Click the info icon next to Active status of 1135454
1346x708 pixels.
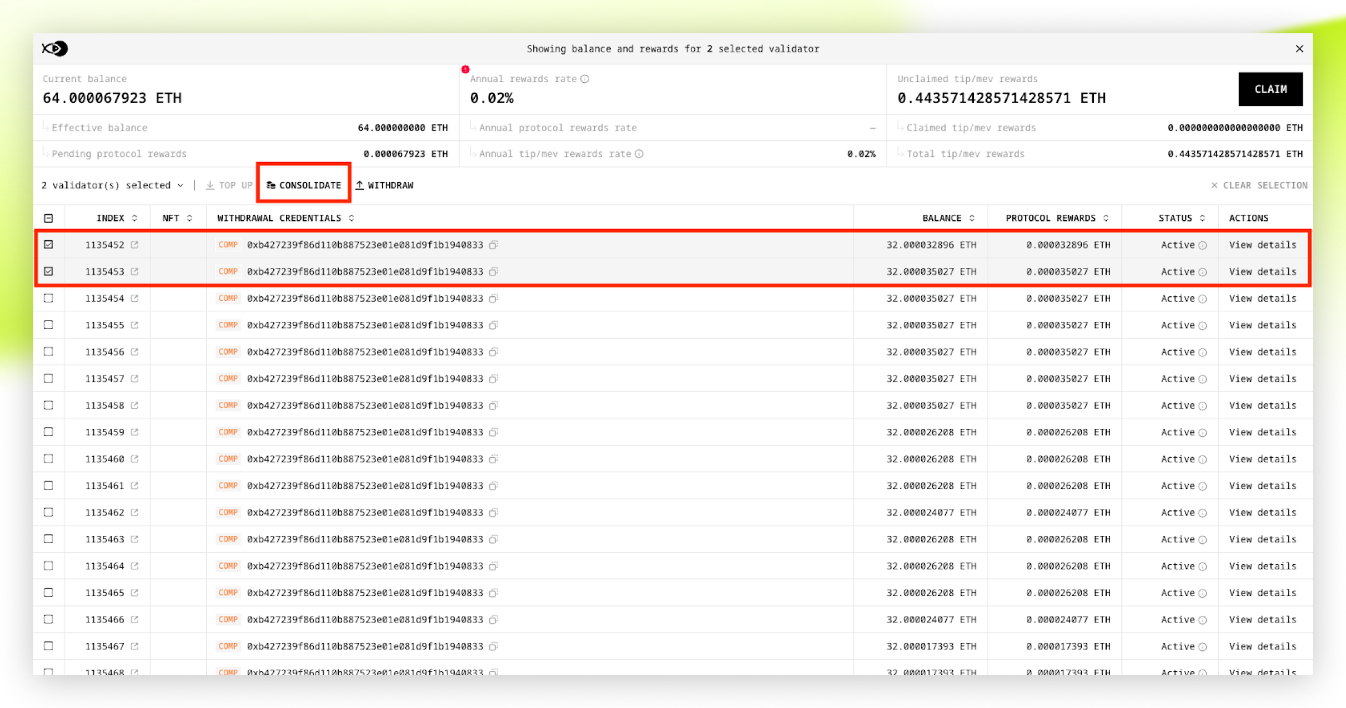click(x=1203, y=299)
